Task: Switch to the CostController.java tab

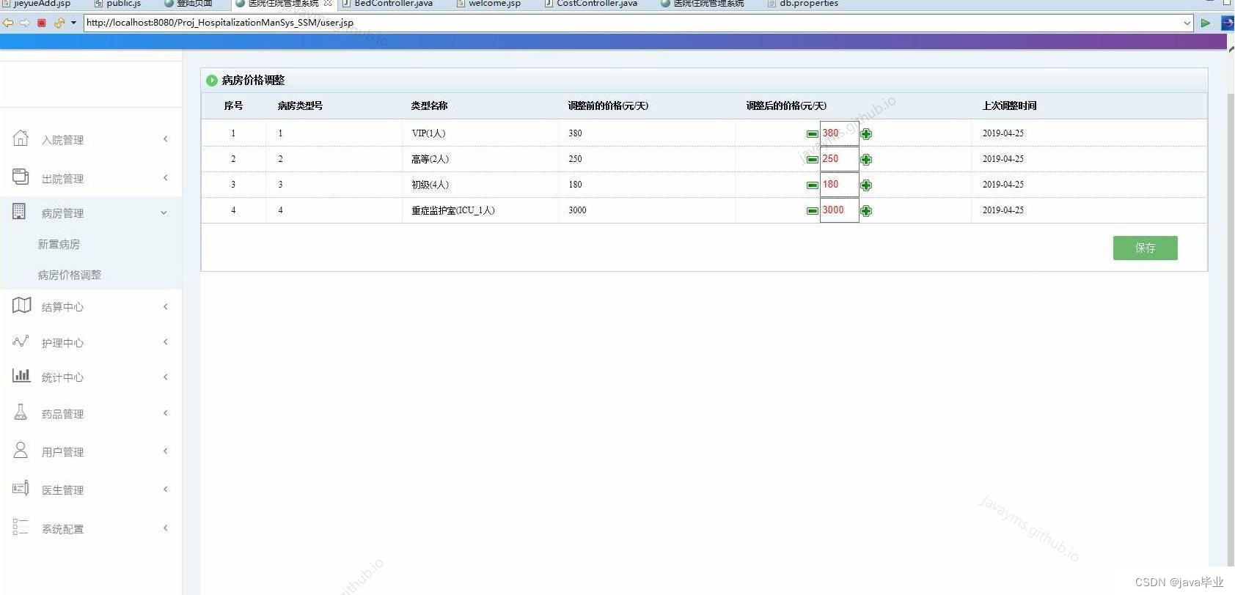Action: tap(590, 4)
